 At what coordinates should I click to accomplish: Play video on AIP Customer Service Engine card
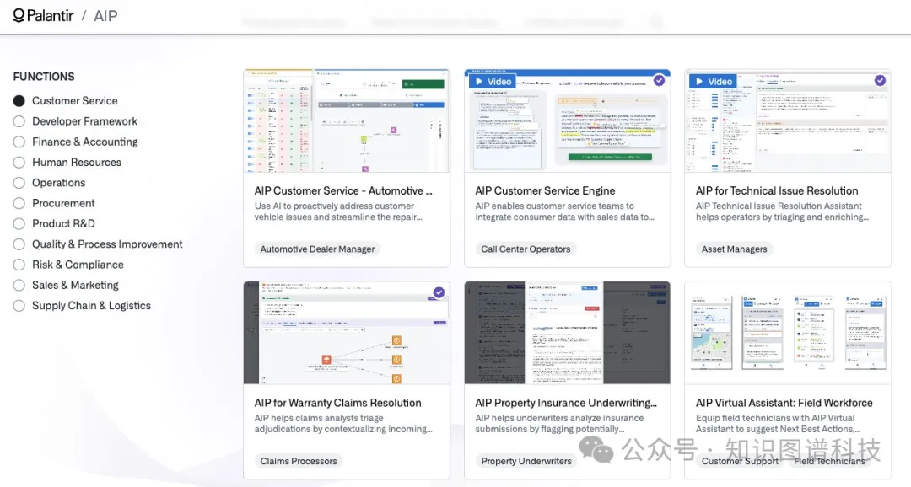click(x=493, y=81)
